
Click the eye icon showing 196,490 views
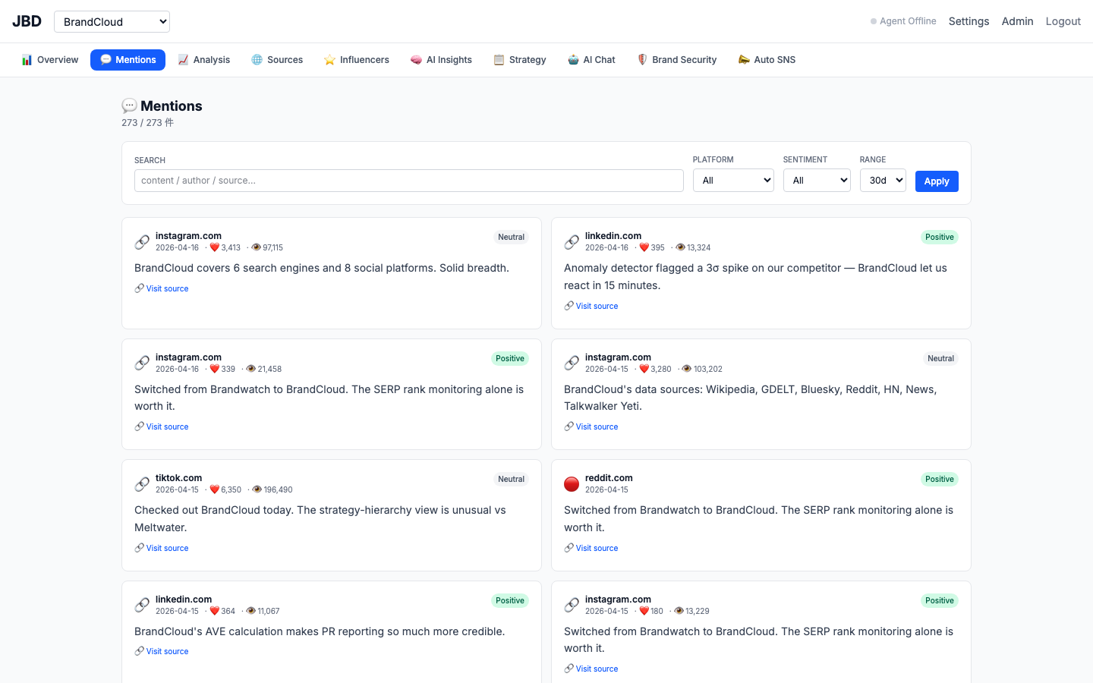[257, 489]
